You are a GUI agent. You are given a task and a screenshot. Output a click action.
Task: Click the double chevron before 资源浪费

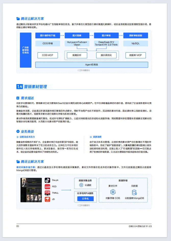[x=91, y=137]
